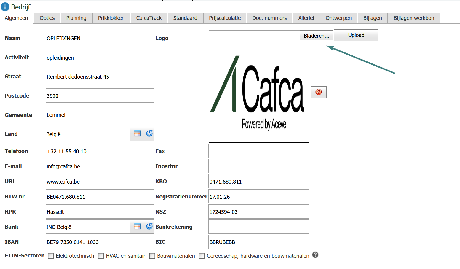The width and height of the screenshot is (460, 269).
Task: Toggle Gereedschap, hardware en bouwmaterialen checkbox
Action: point(202,256)
